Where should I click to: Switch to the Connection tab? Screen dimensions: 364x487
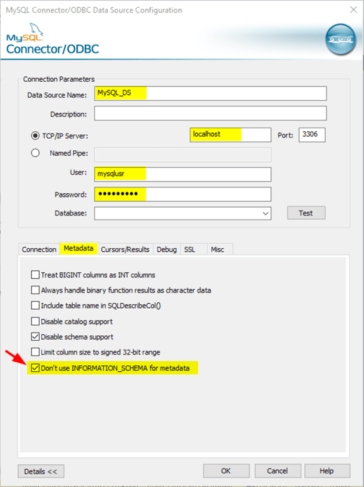click(x=39, y=249)
